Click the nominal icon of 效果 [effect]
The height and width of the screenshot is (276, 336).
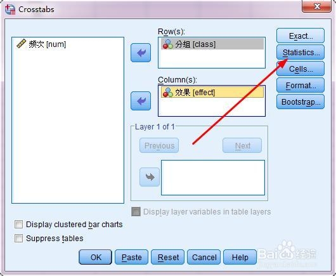click(x=168, y=93)
